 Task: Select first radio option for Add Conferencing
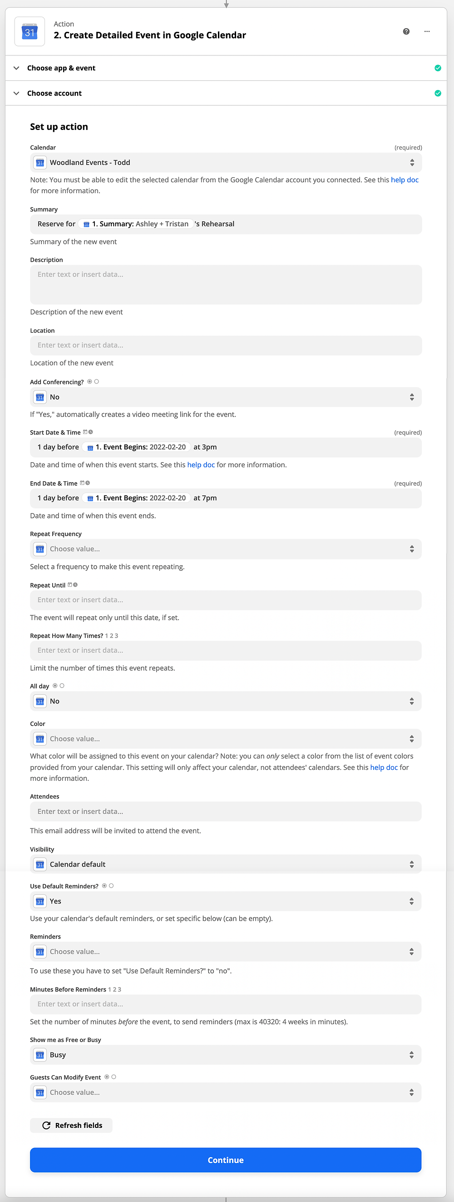tap(89, 381)
